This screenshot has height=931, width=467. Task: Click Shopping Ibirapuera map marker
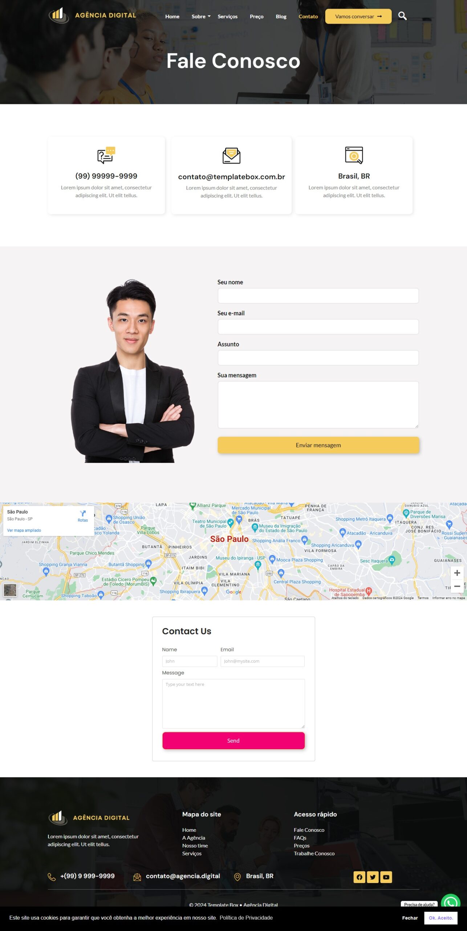click(x=204, y=590)
